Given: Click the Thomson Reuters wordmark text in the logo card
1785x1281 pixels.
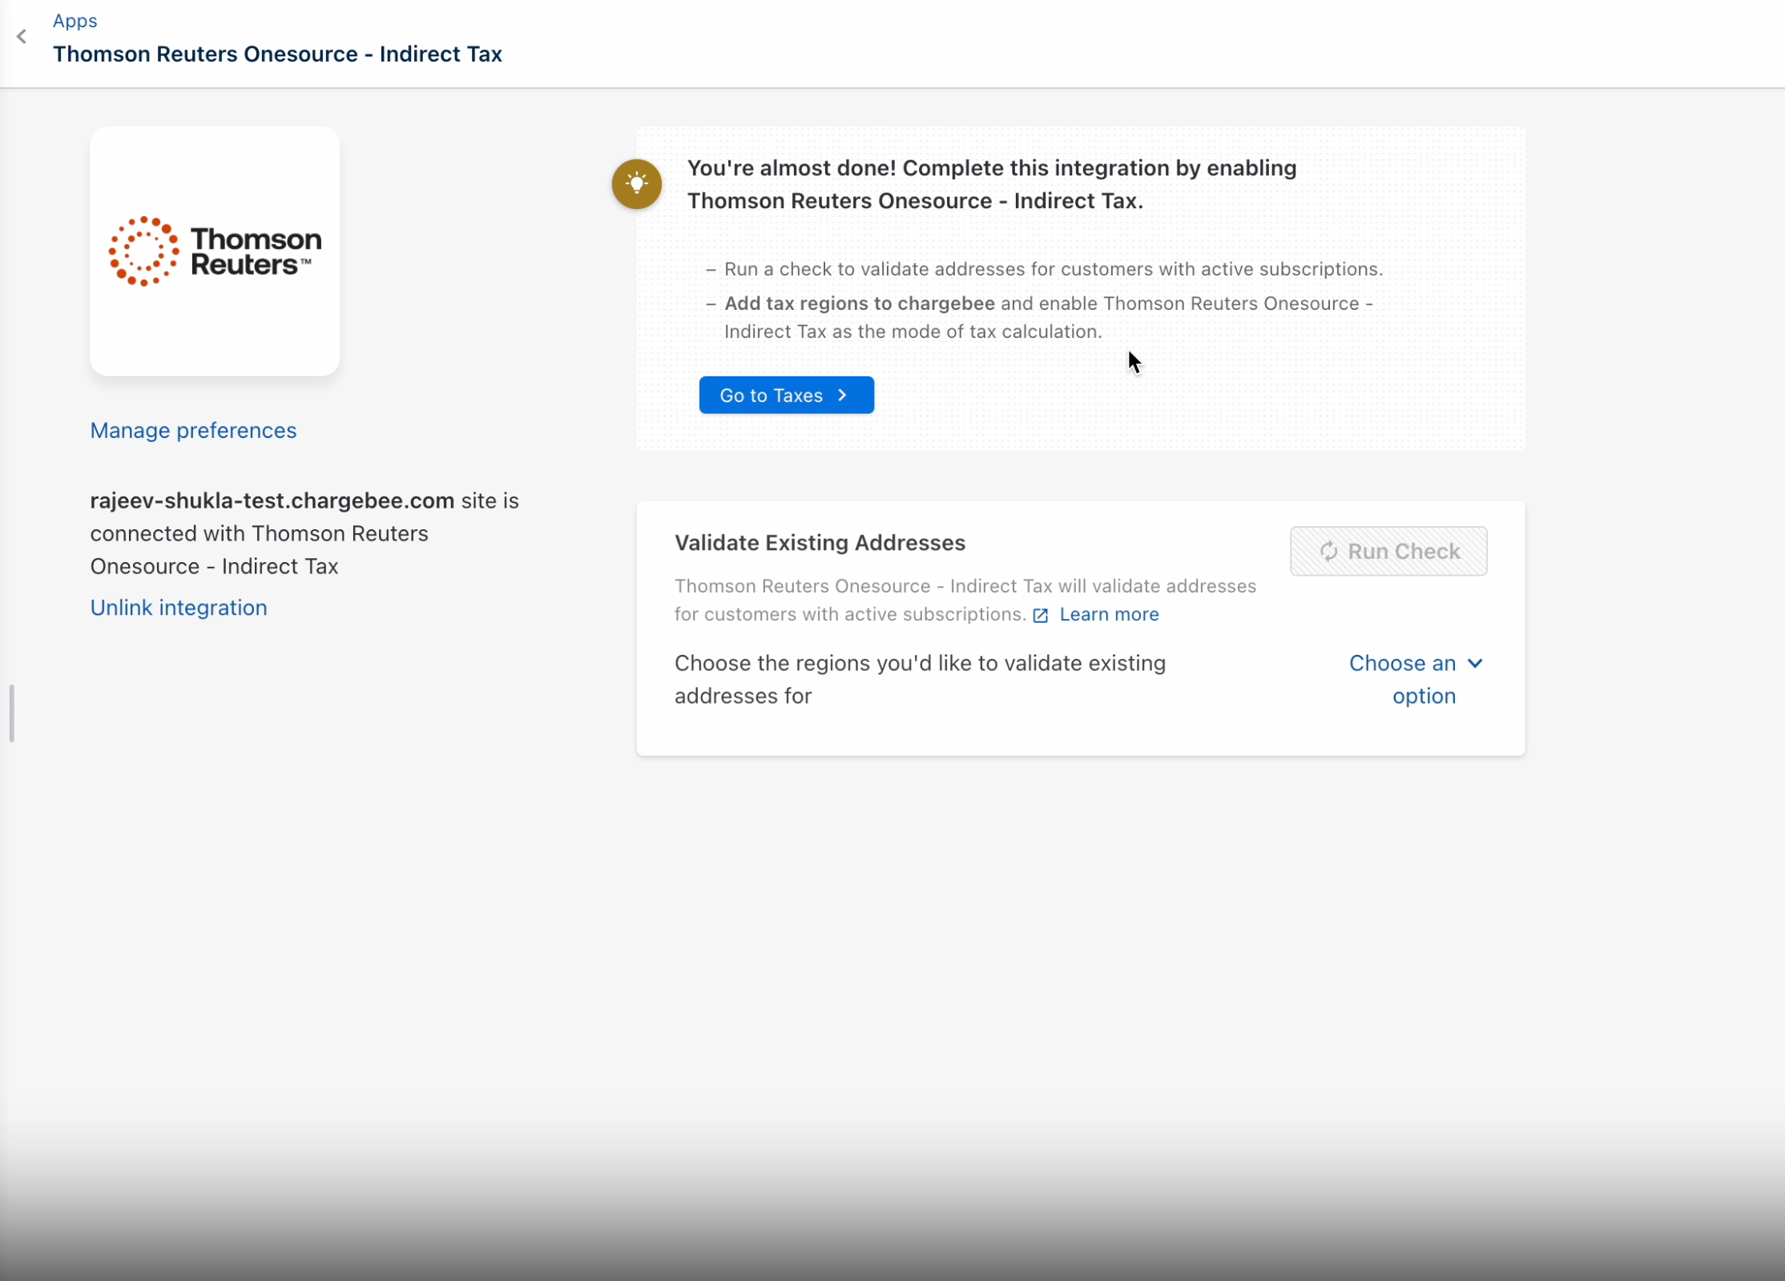Looking at the screenshot, I should (x=256, y=251).
